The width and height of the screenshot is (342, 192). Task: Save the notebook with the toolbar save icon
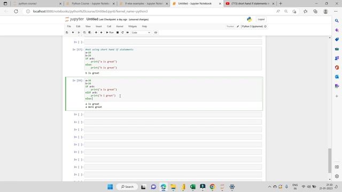[x=67, y=33]
